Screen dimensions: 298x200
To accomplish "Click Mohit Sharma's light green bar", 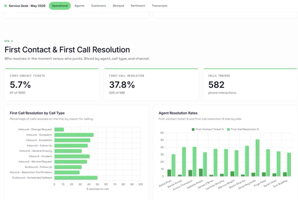I will coord(247,161).
